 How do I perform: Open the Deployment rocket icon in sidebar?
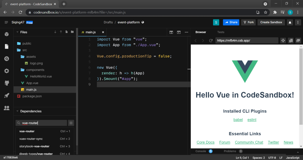[7, 96]
